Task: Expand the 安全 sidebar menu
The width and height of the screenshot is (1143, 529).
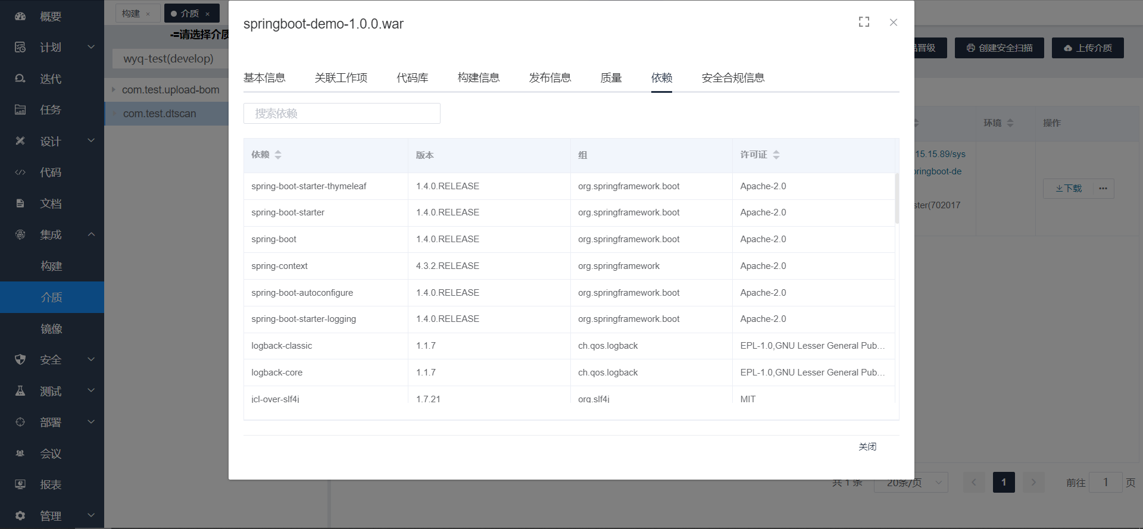Action: pos(91,359)
